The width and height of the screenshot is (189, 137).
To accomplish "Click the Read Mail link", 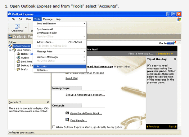I will (x=72, y=78).
